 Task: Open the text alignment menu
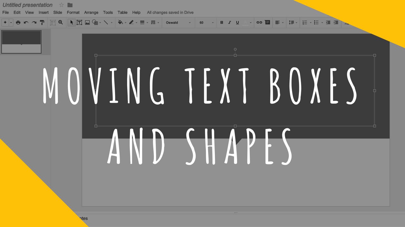[279, 22]
